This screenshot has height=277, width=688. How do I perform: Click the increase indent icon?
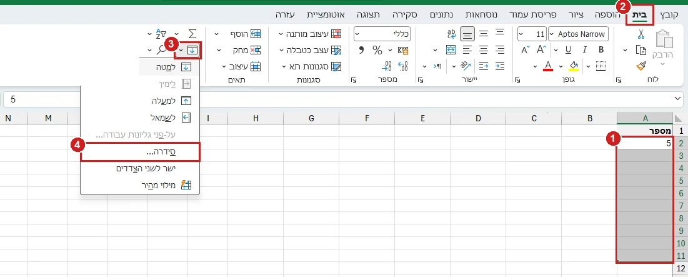[500, 66]
